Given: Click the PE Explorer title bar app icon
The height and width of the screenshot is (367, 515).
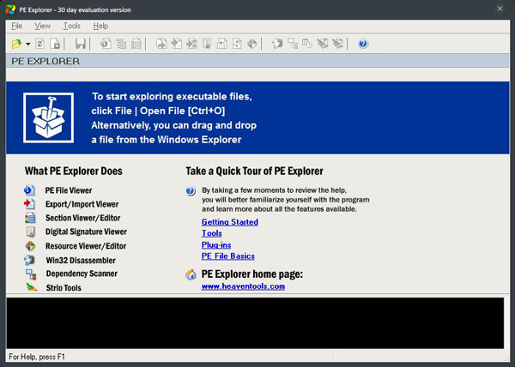Looking at the screenshot, I should [10, 9].
